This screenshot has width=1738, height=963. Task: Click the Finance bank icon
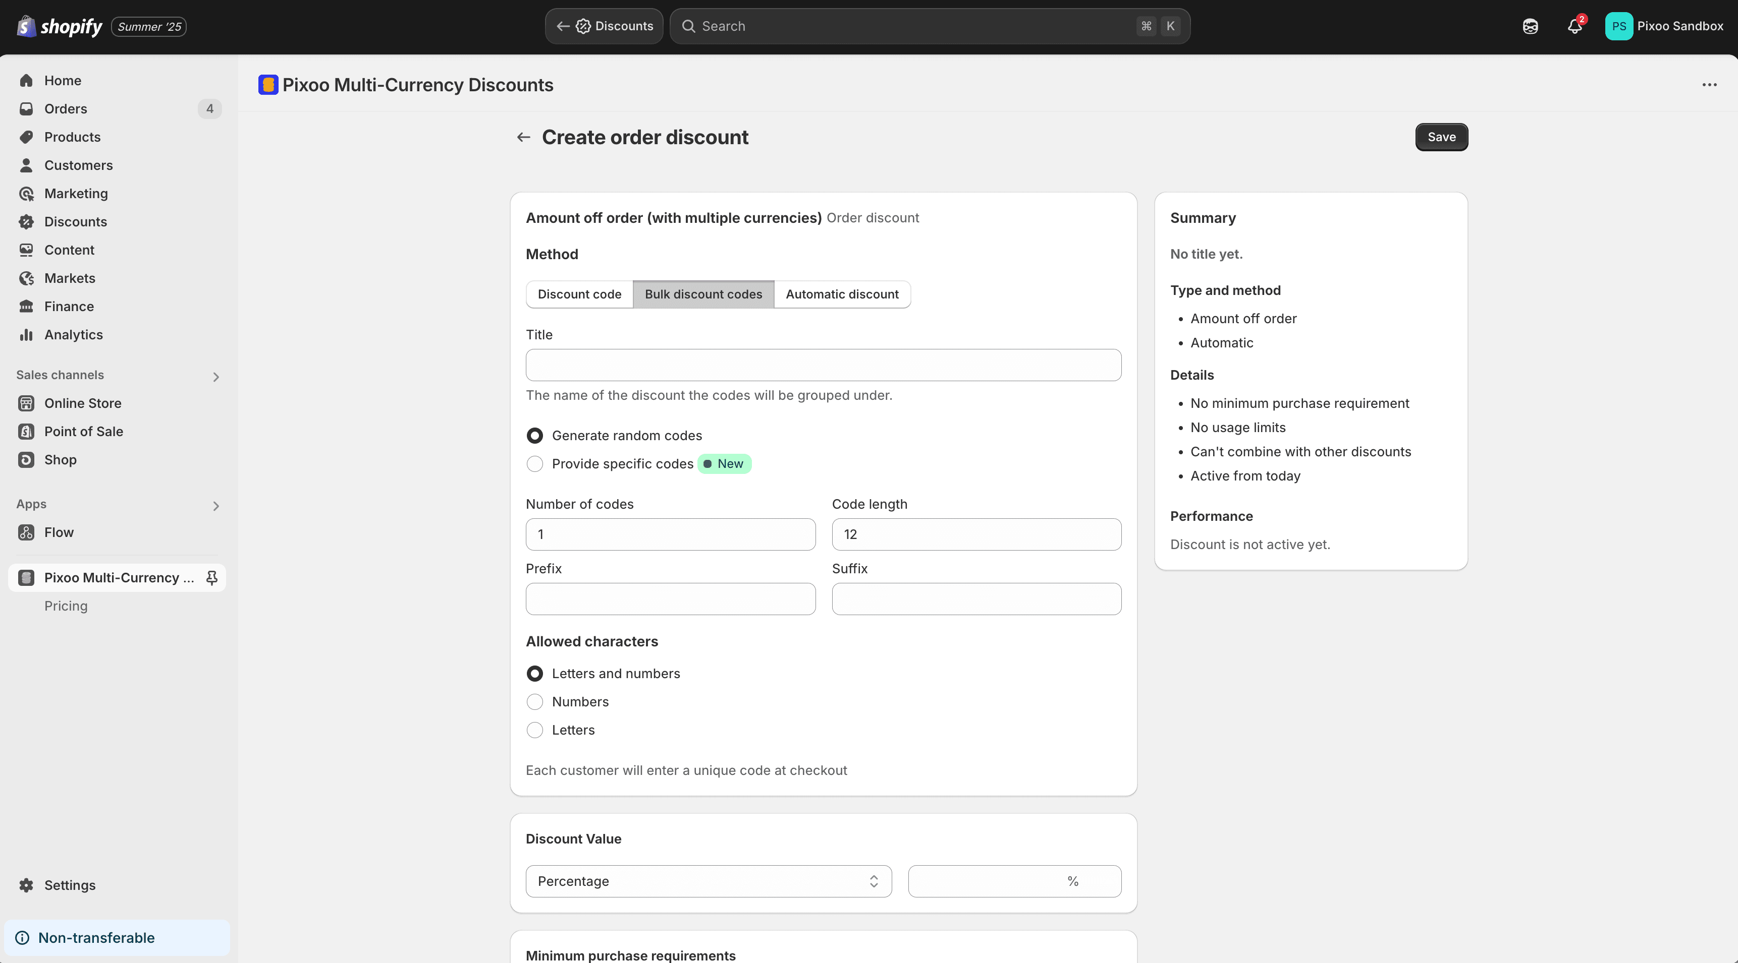click(x=26, y=307)
